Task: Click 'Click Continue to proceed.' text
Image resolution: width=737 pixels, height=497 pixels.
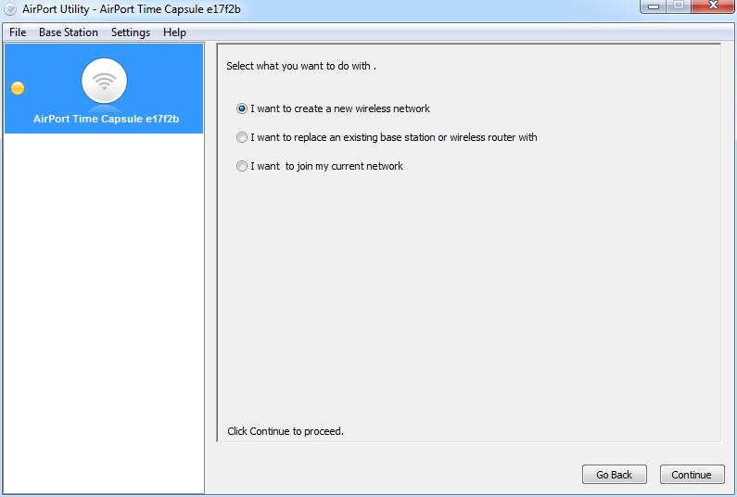Action: pyautogui.click(x=286, y=431)
